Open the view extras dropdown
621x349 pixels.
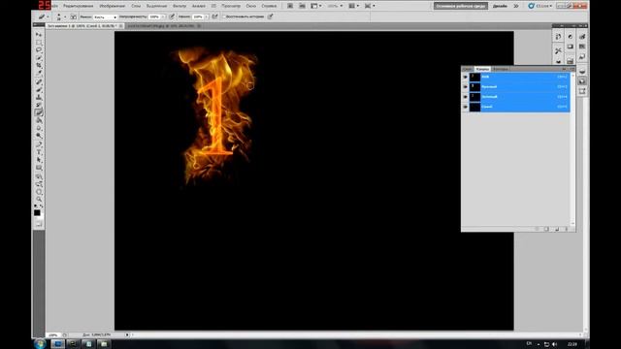pyautogui.click(x=315, y=6)
